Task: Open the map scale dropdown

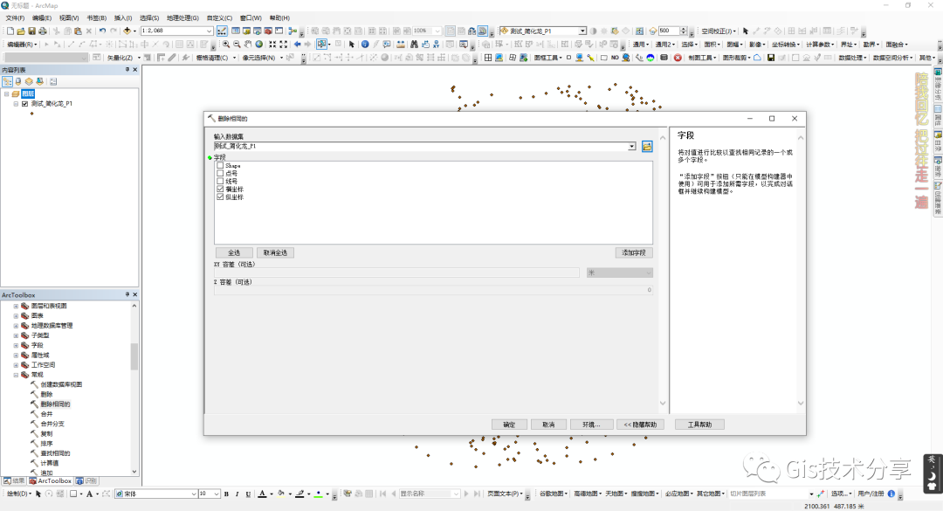Action: point(210,31)
